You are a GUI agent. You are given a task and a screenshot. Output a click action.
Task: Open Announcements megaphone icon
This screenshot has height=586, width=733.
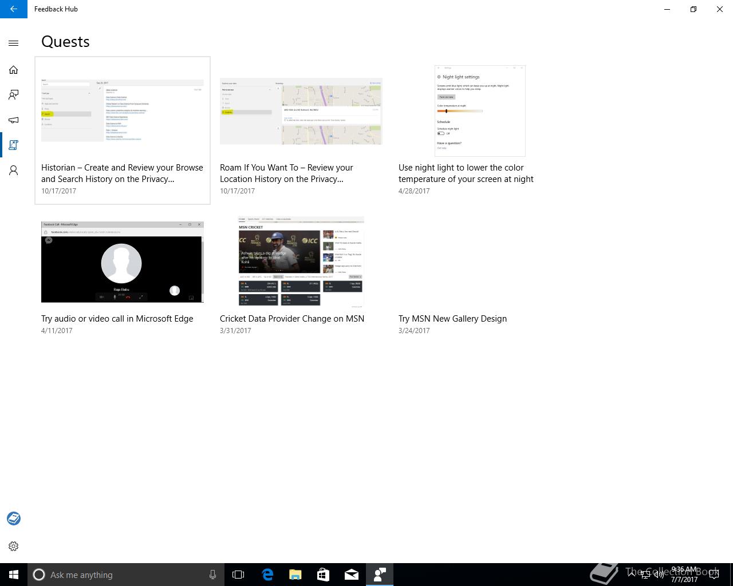pos(14,120)
